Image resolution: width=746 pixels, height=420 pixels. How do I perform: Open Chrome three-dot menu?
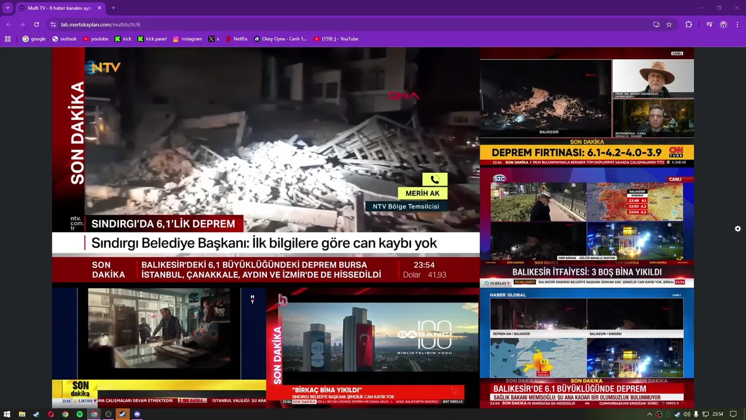(x=738, y=24)
